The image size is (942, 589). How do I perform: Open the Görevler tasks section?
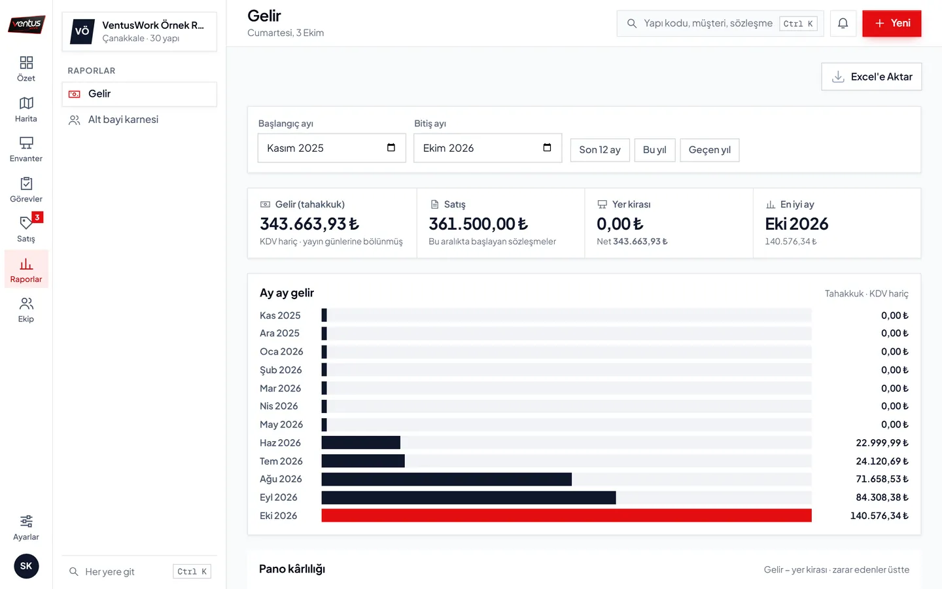coord(26,190)
